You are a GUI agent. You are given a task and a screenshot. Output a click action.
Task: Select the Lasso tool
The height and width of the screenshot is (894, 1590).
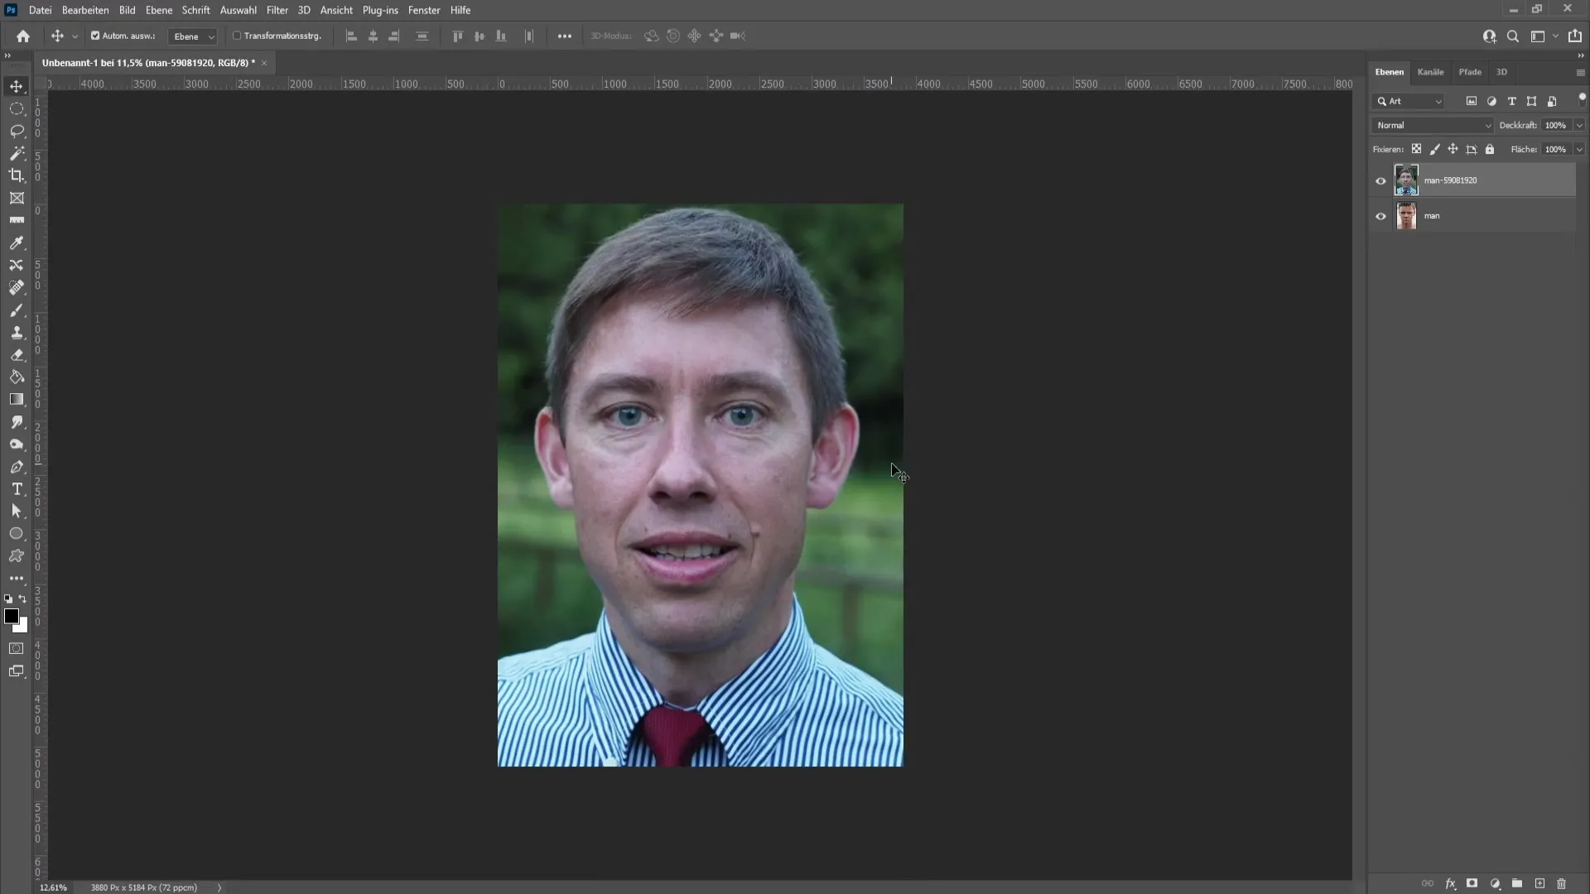click(x=17, y=130)
